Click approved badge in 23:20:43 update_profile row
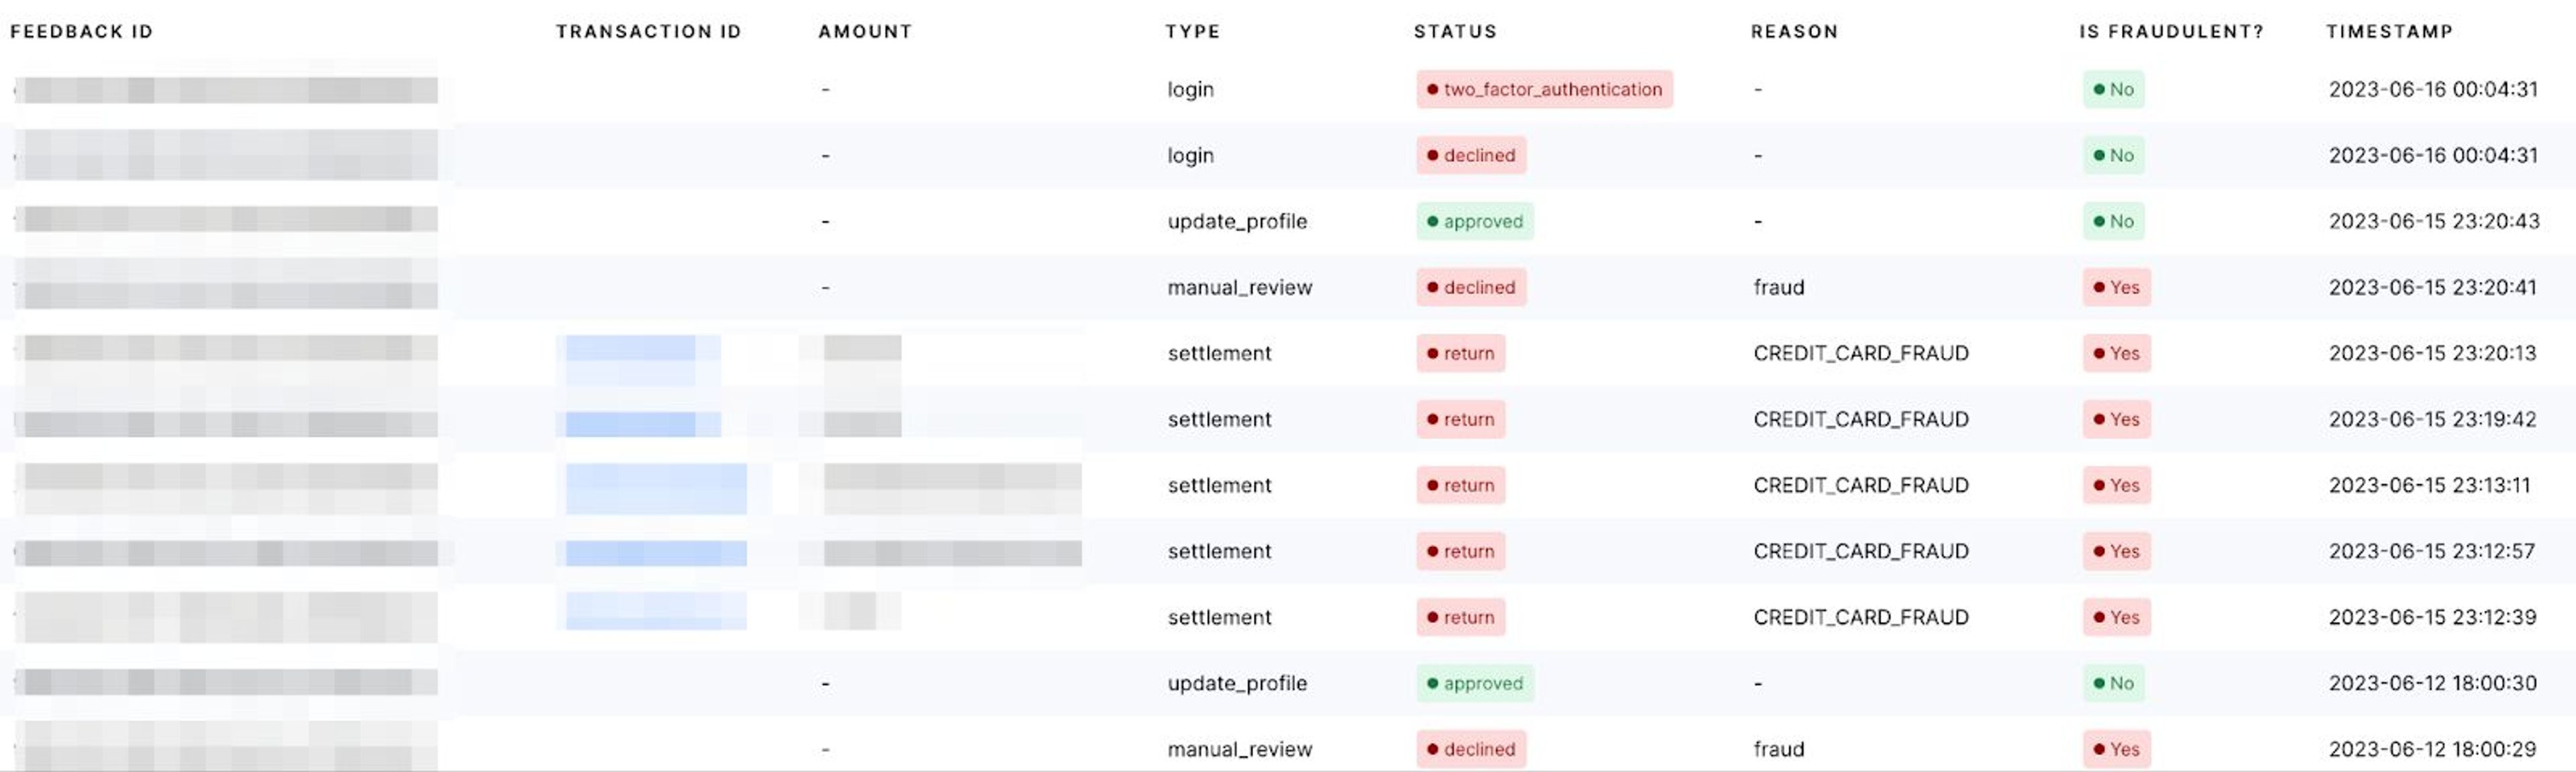This screenshot has width=2576, height=772. click(x=1474, y=222)
